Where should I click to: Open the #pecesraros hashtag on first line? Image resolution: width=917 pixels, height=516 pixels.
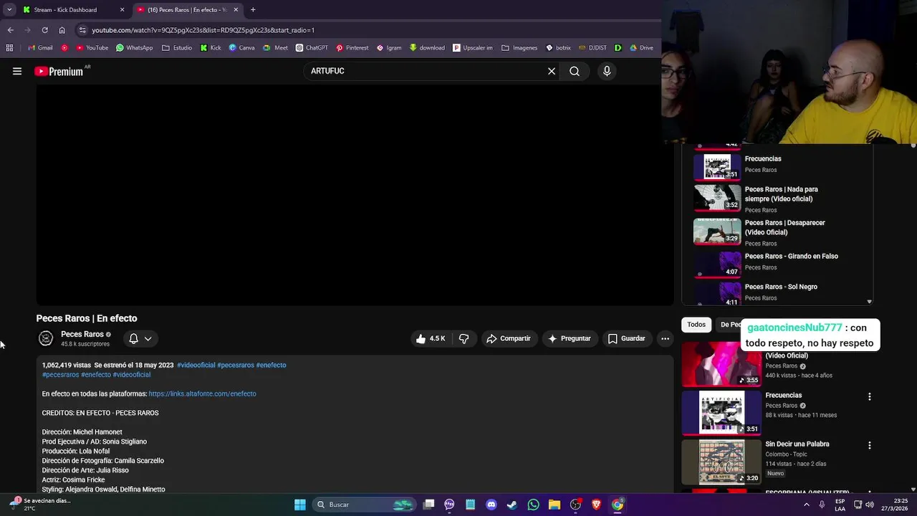tap(236, 365)
